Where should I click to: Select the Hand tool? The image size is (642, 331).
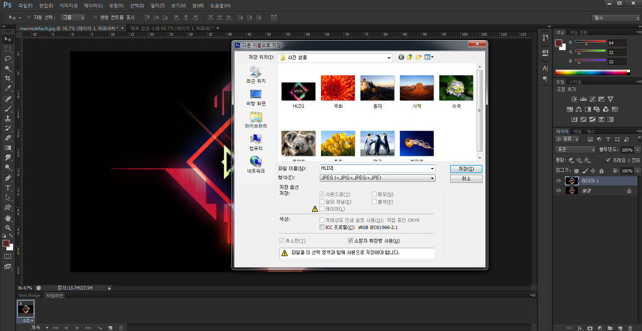[8, 218]
